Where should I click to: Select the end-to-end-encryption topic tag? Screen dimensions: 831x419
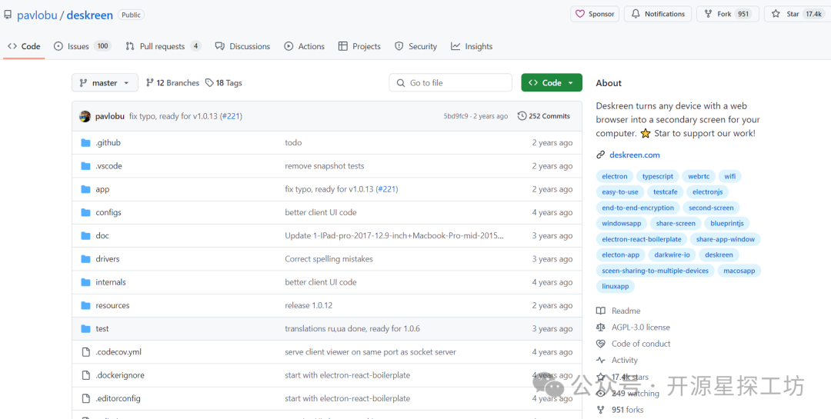(638, 208)
